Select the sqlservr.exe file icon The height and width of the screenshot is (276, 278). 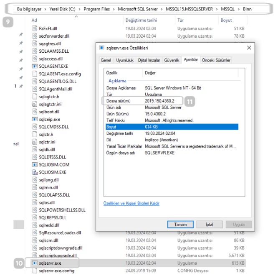(x=35, y=263)
